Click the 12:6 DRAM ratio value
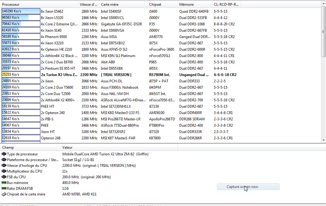The image size is (326, 206). (65, 188)
